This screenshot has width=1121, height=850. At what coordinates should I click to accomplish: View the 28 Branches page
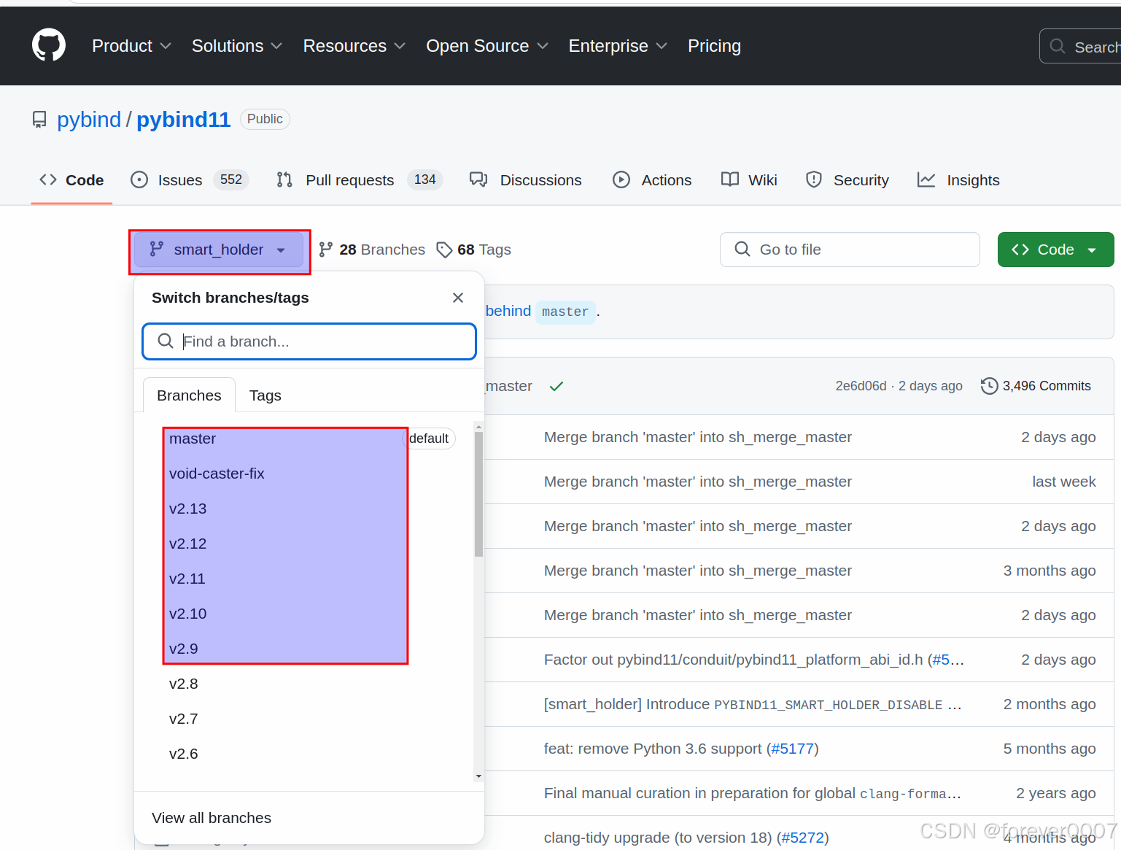click(372, 250)
